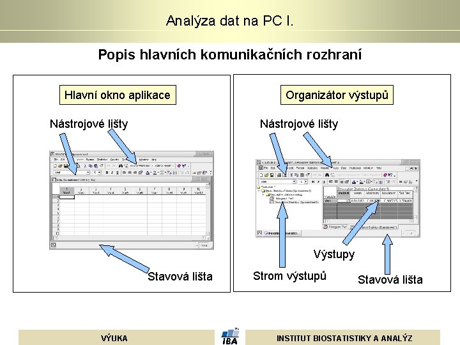Screen dimensions: 460x345
Task: Toggle Underline in output organizer window
Action: coord(323,182)
